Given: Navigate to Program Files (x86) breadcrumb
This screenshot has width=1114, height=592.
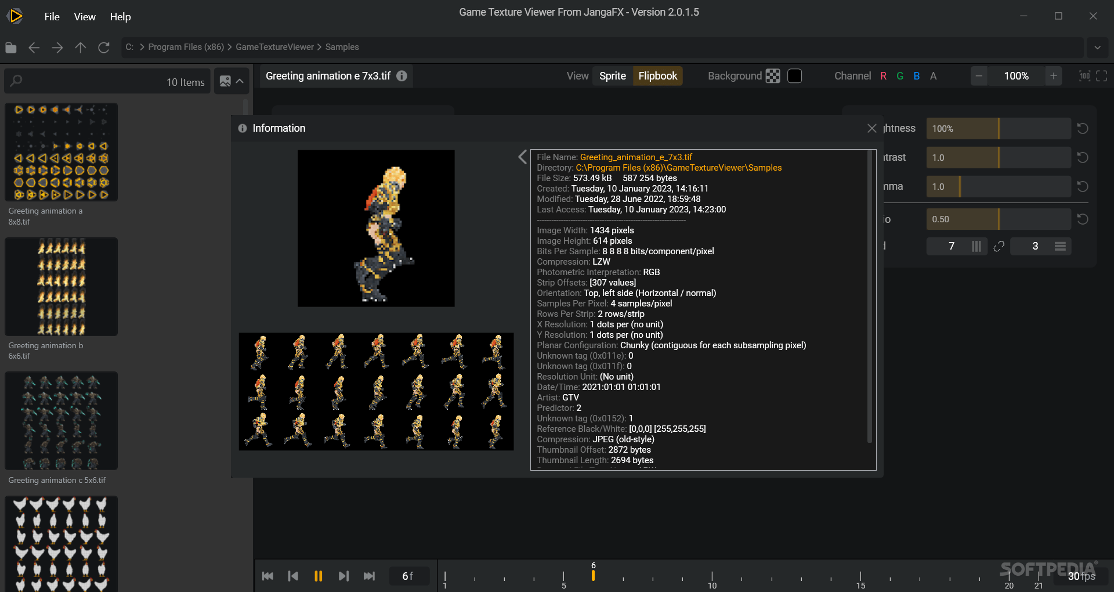Looking at the screenshot, I should tap(186, 47).
